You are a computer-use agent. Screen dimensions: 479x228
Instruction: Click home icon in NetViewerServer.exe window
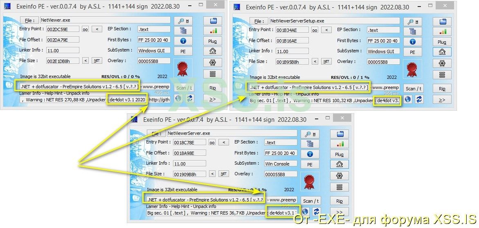pos(340,164)
